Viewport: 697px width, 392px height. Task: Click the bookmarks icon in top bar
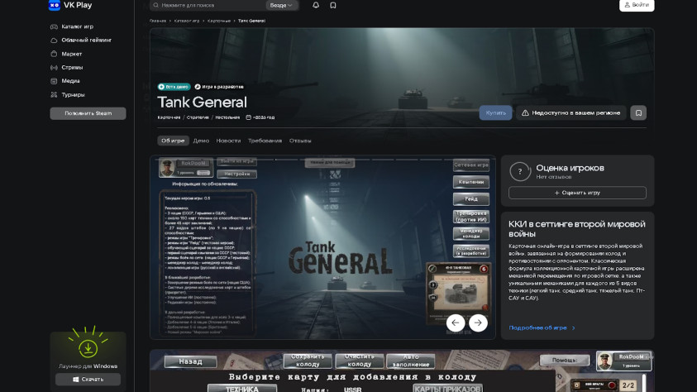click(x=333, y=5)
